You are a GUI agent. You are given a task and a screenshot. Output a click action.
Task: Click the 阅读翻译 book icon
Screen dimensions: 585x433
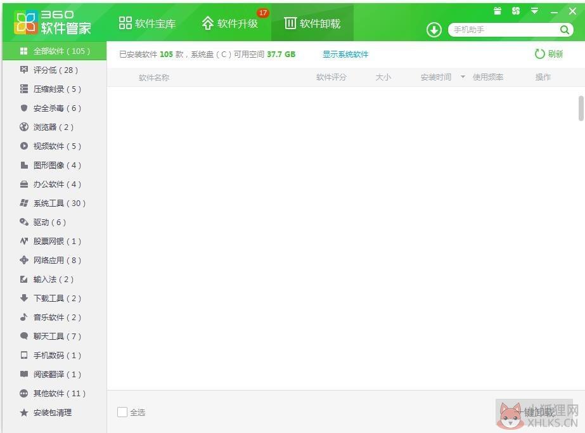[24, 374]
